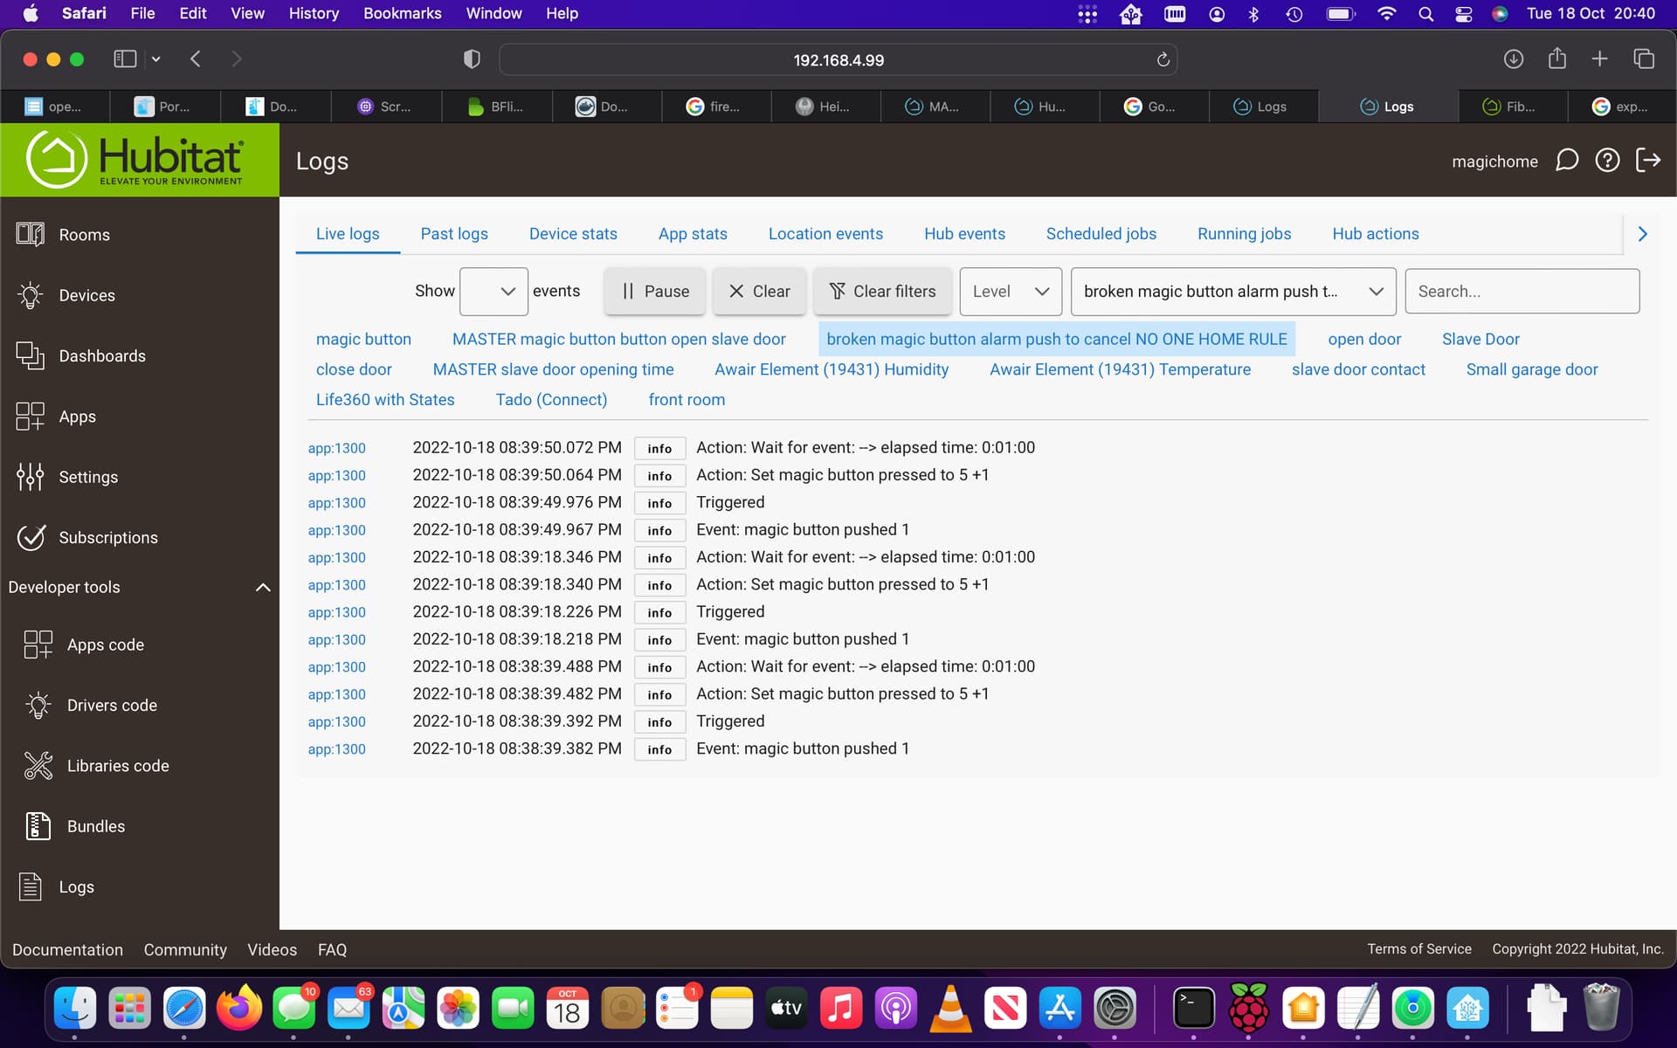Open the Scheduled jobs tab

(x=1101, y=234)
